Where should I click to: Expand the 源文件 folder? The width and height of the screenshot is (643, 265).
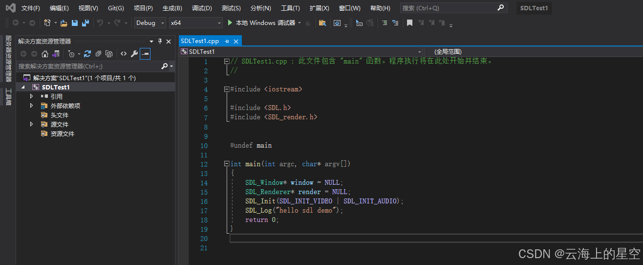tap(31, 124)
